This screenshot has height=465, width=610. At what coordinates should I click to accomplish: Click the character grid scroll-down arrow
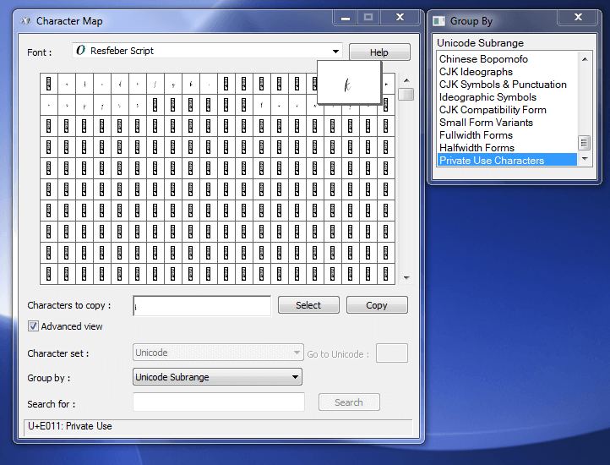406,277
